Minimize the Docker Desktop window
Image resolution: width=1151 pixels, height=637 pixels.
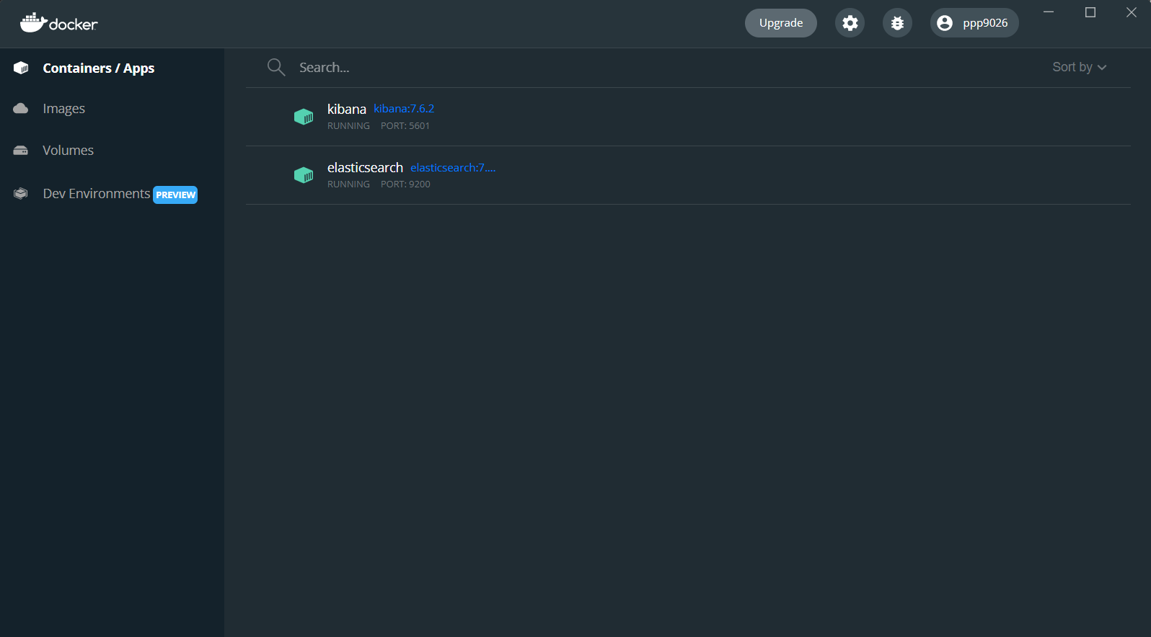click(x=1049, y=12)
